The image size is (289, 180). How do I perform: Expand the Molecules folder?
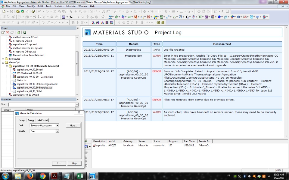tap(3, 59)
